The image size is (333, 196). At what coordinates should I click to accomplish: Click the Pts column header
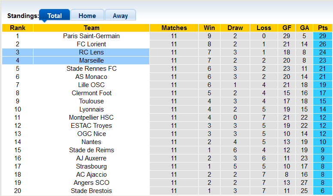tap(323, 28)
